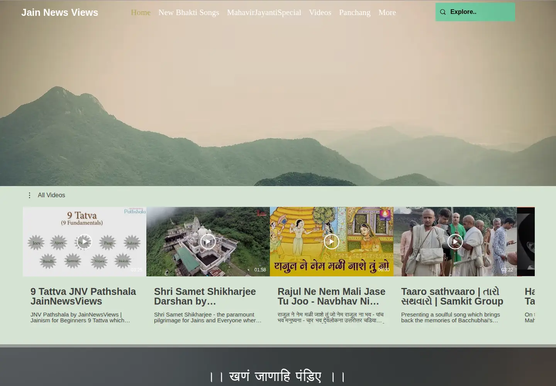Open the Rajul Ne Nem Mali Jase title
The height and width of the screenshot is (386, 556).
[331, 296]
